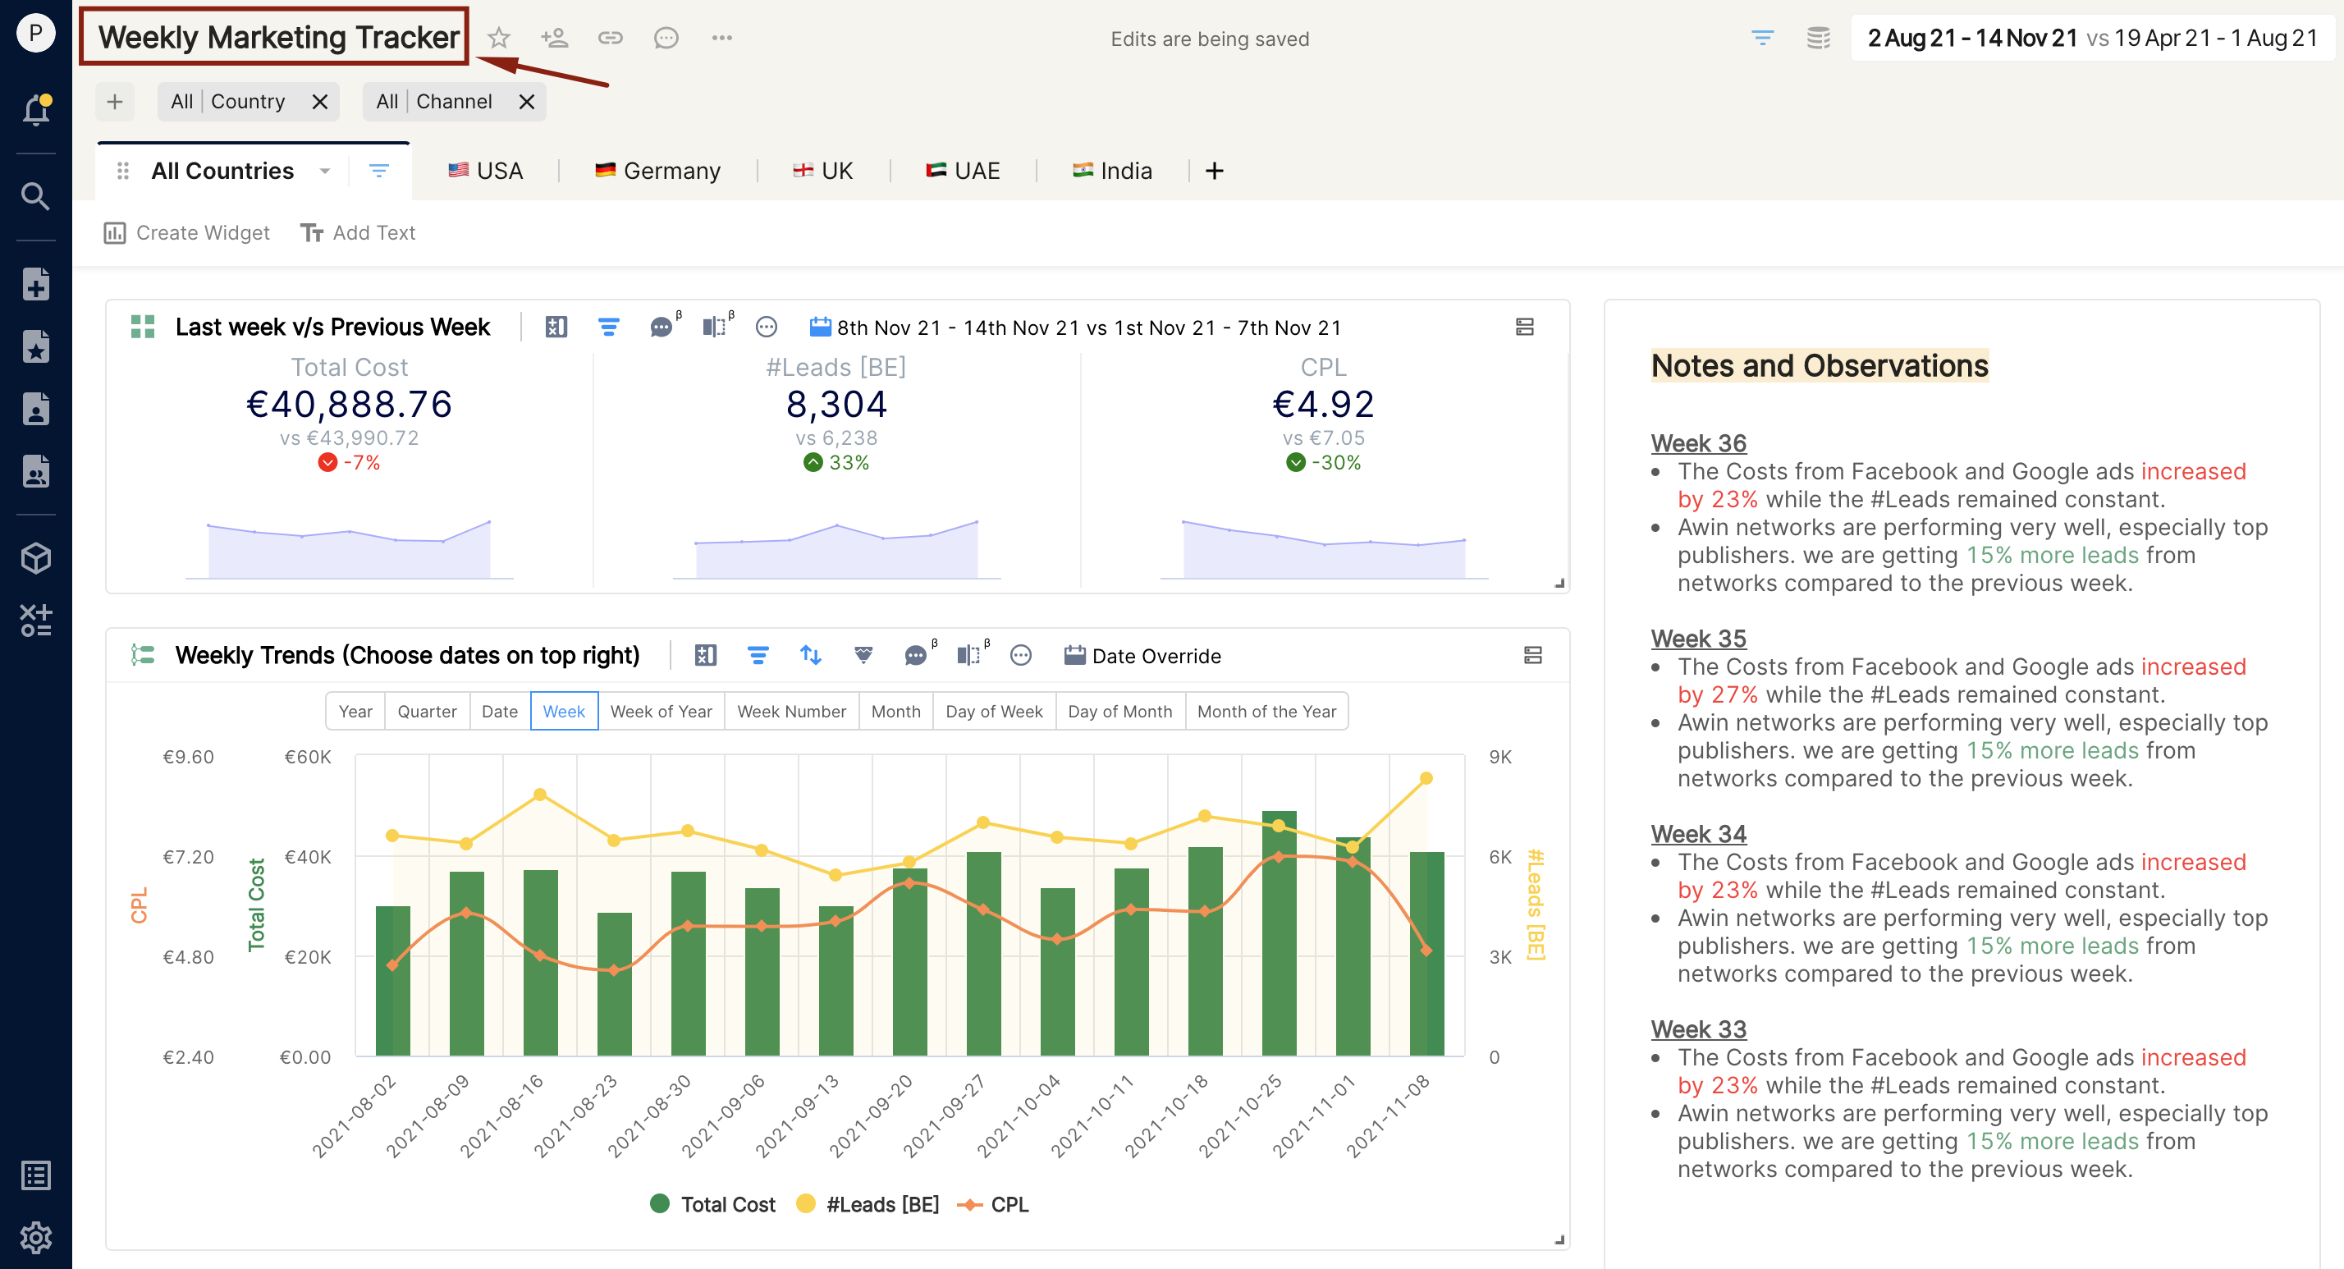Open the notifications bell in sidebar

tap(35, 110)
